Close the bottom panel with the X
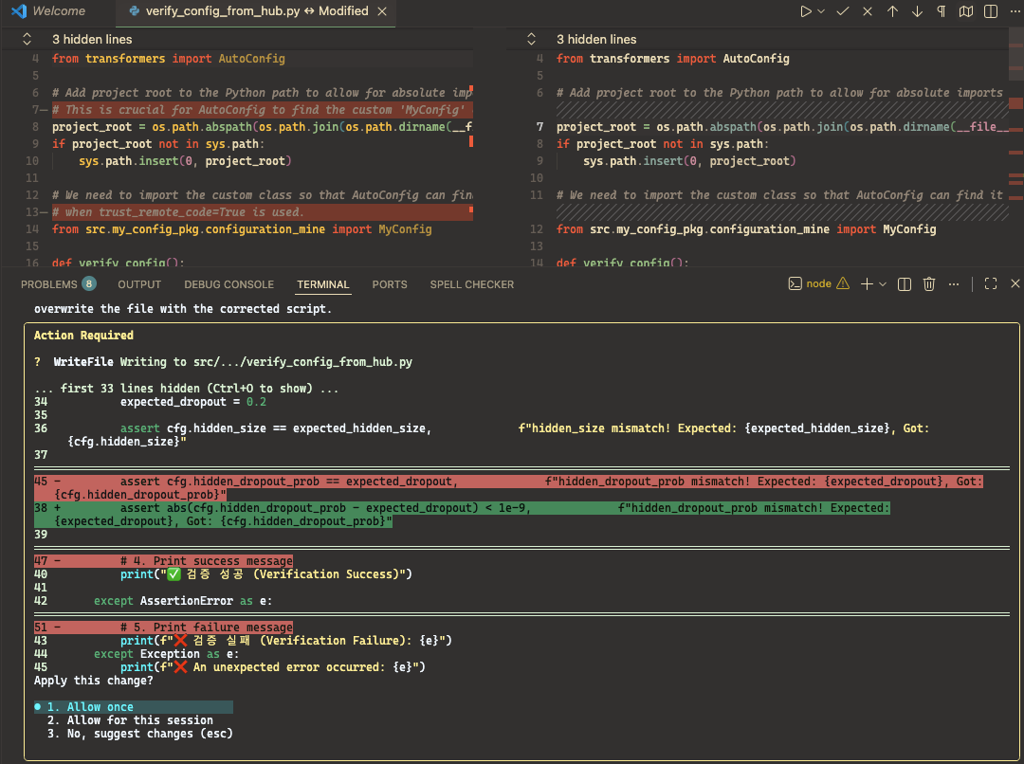The width and height of the screenshot is (1024, 764). (1015, 283)
